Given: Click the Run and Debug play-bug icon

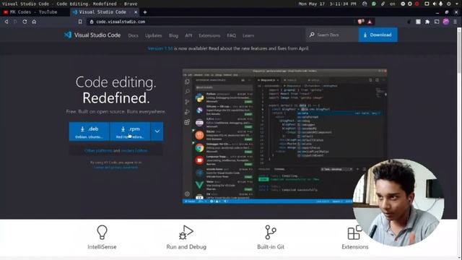Looking at the screenshot, I should 186,233.
